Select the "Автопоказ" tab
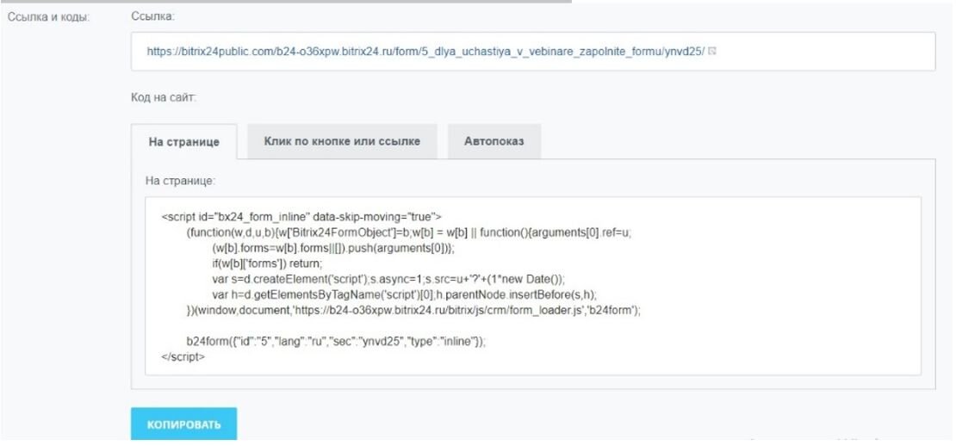The height and width of the screenshot is (446, 956). [494, 141]
